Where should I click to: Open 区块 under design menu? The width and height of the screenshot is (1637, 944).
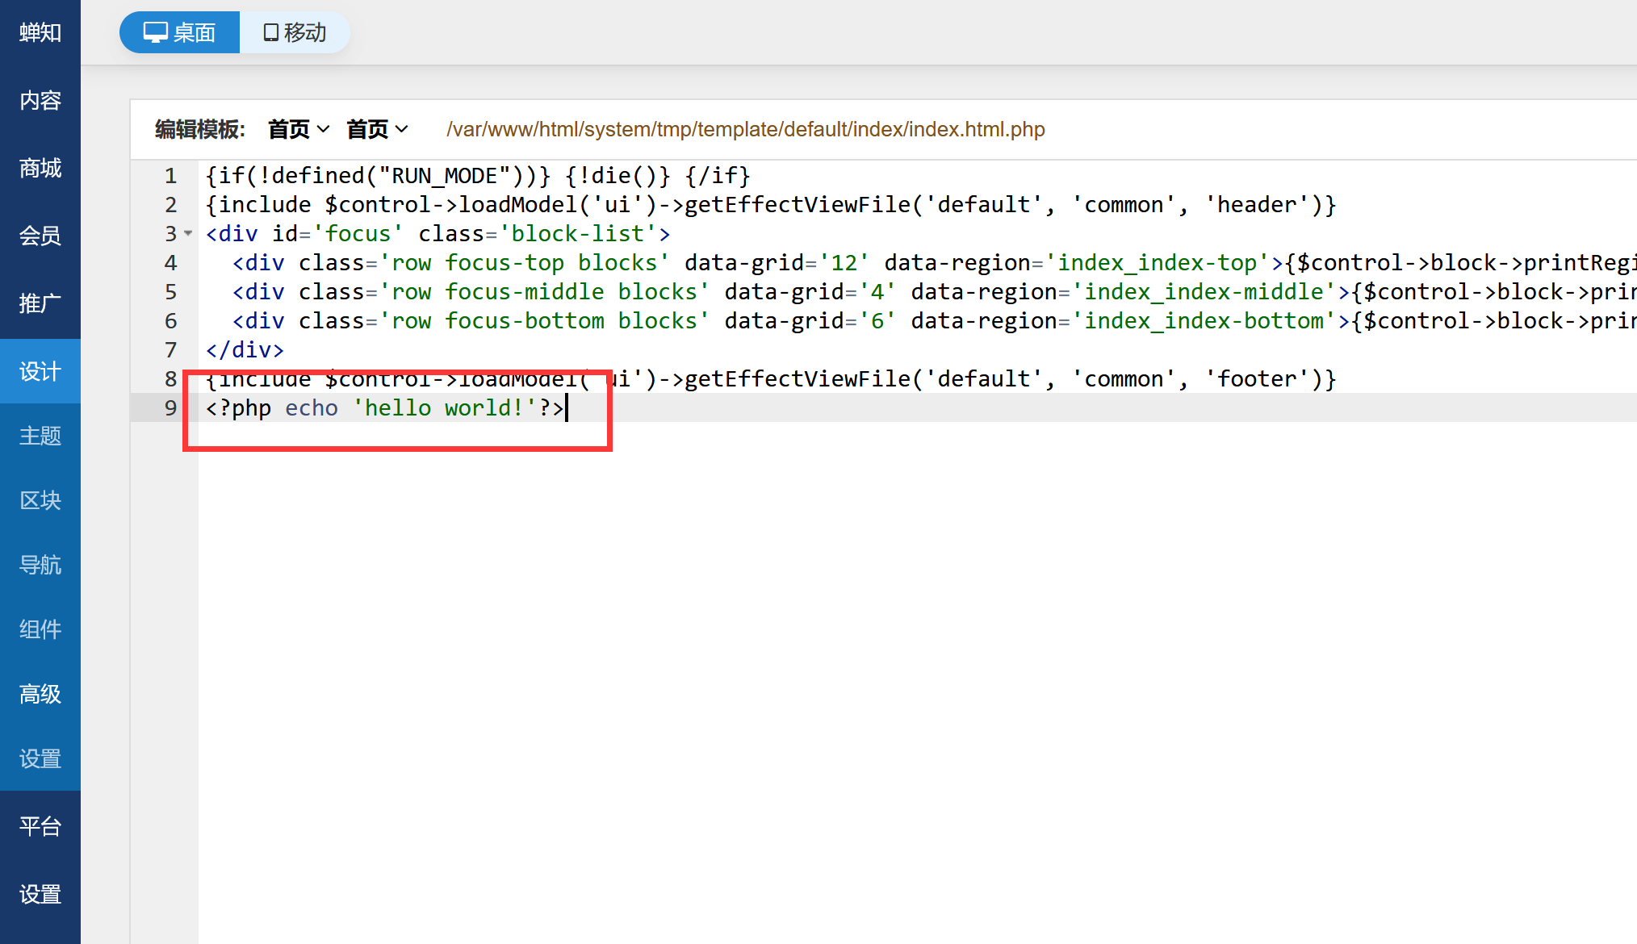pyautogui.click(x=40, y=500)
